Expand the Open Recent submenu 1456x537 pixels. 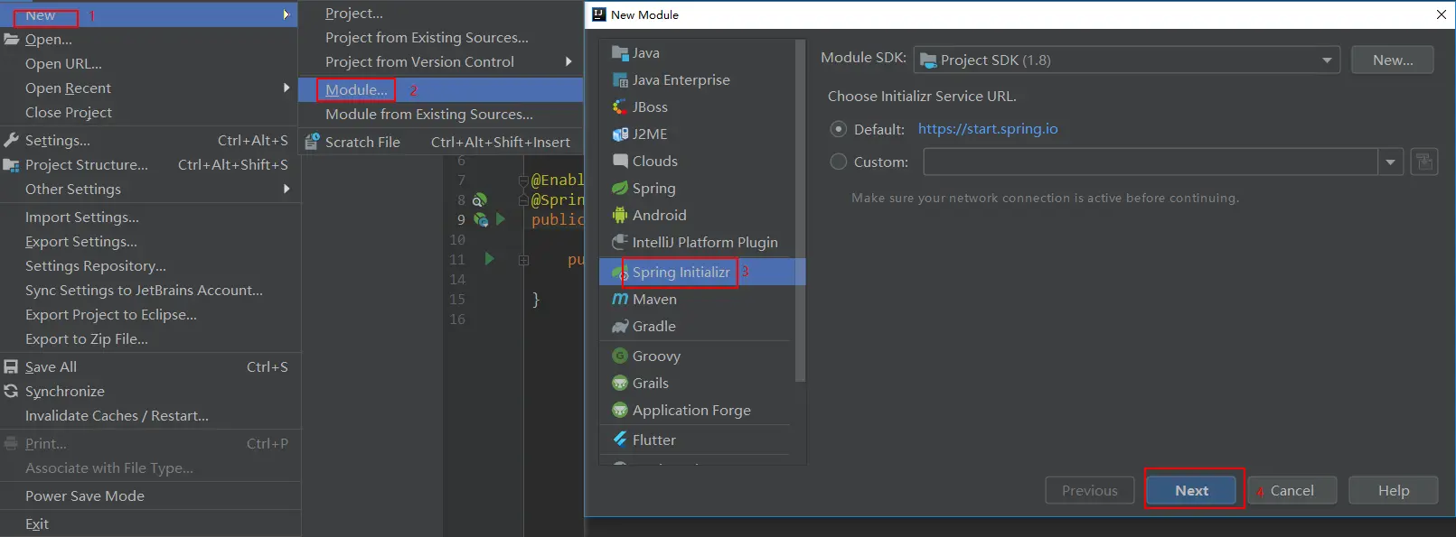(x=148, y=88)
